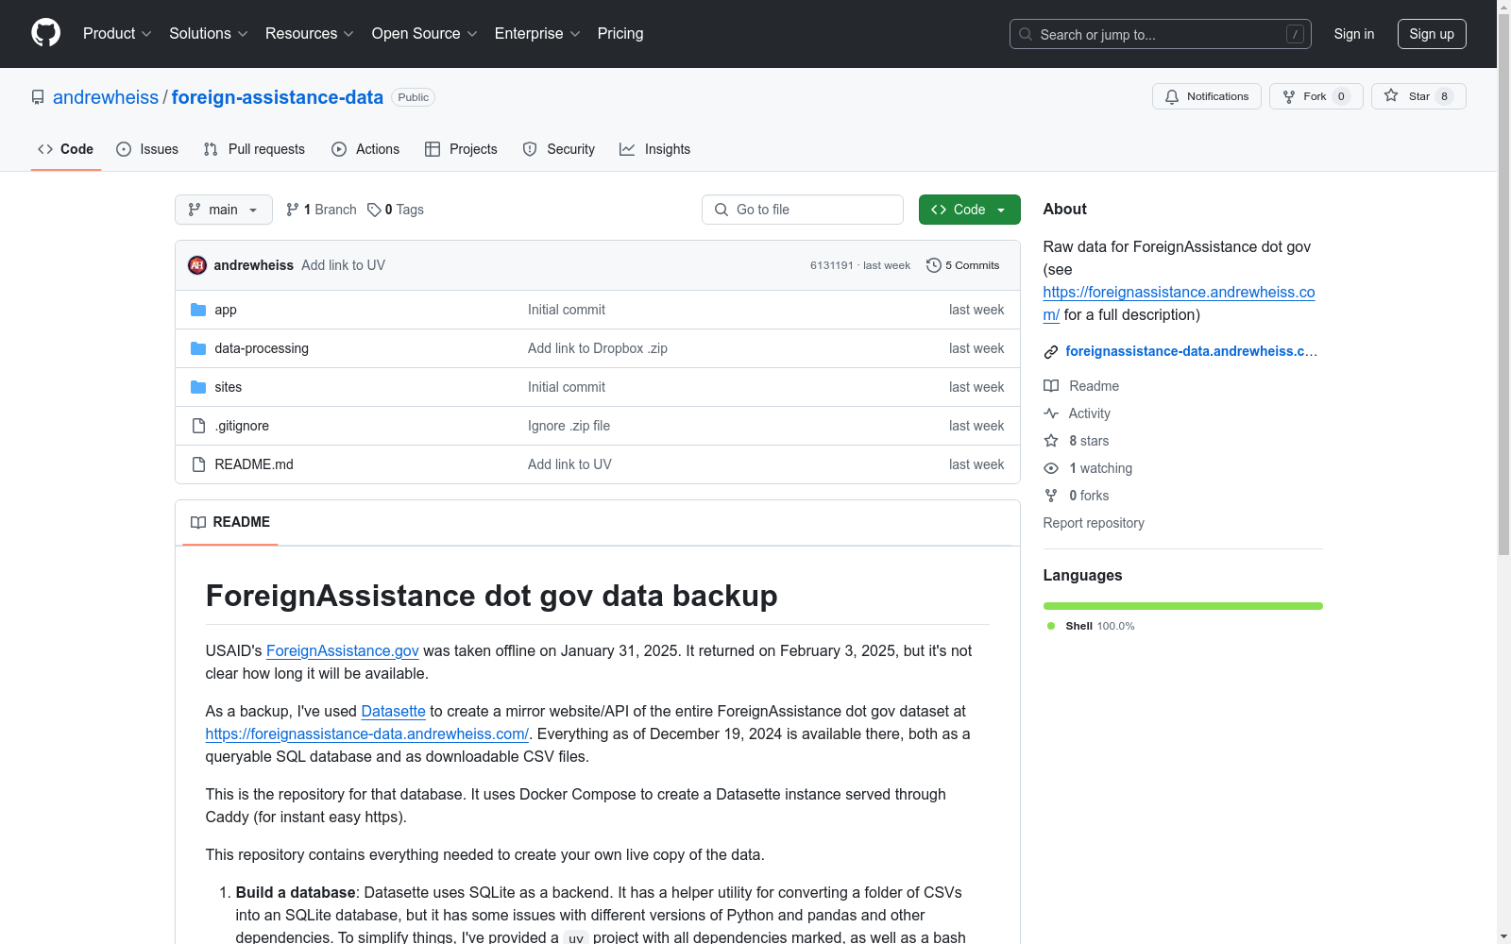
Task: Expand the Resources menu
Action: (310, 34)
